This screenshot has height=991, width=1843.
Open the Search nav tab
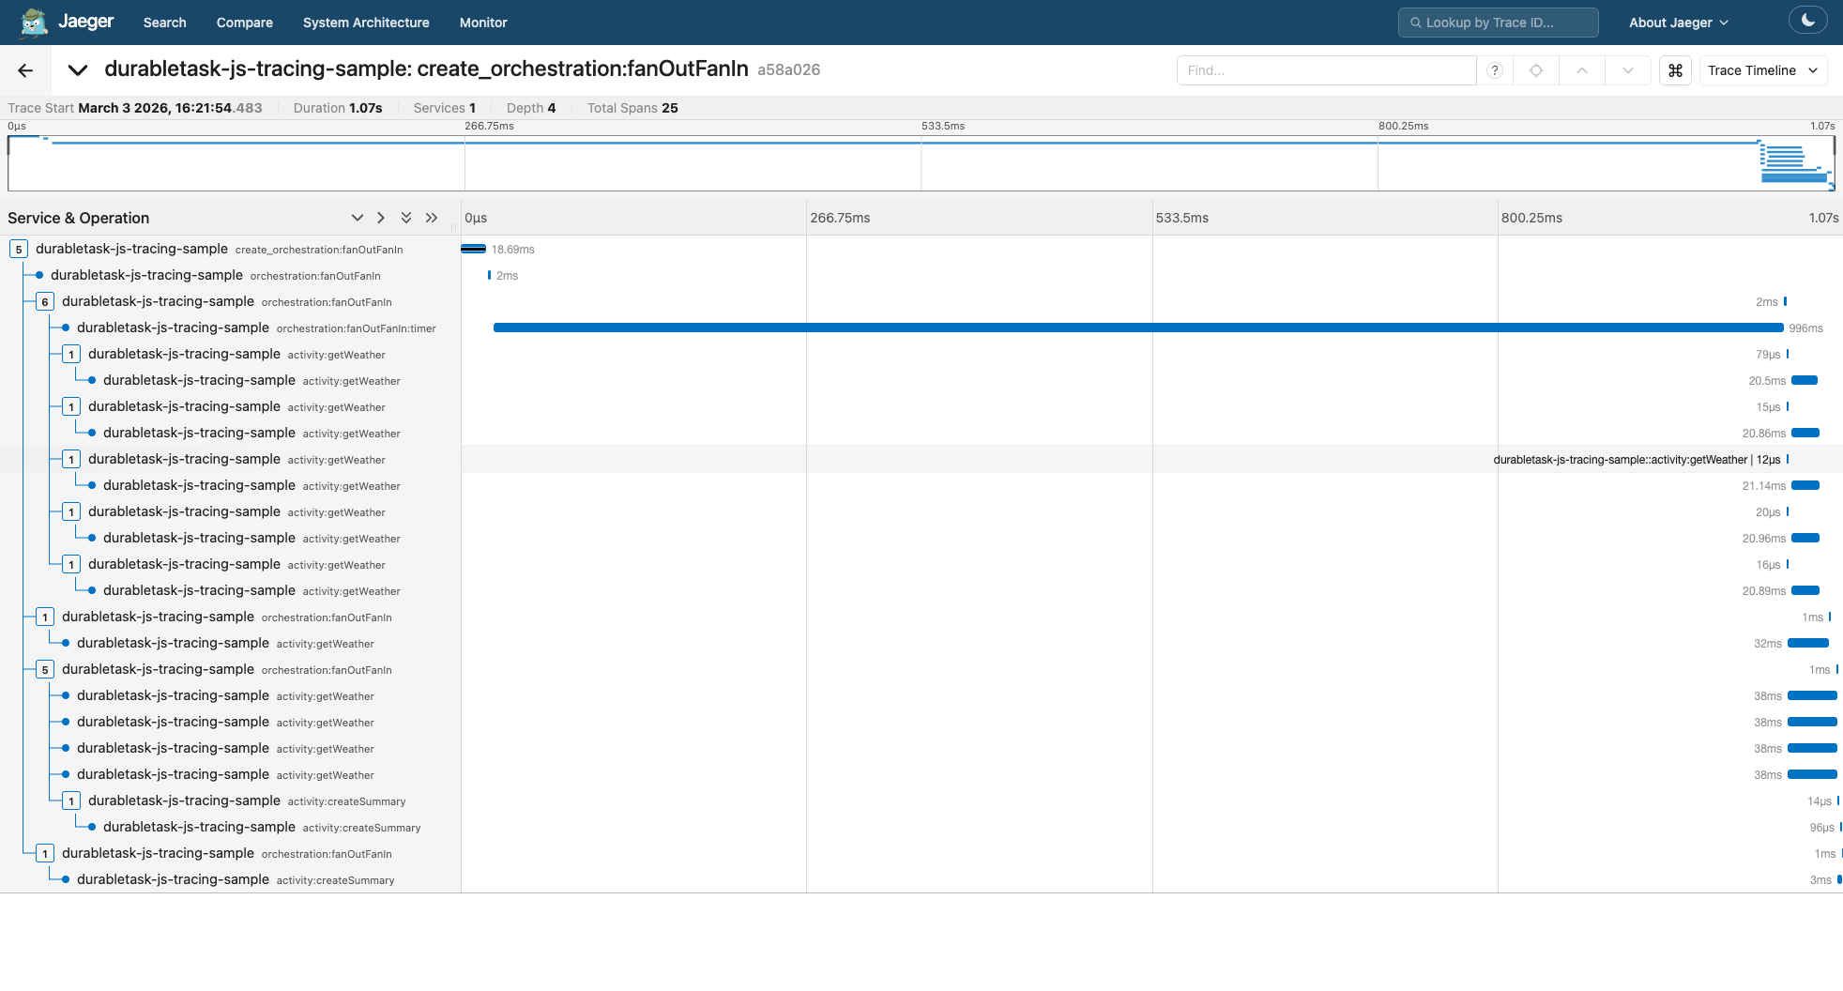pos(164,23)
